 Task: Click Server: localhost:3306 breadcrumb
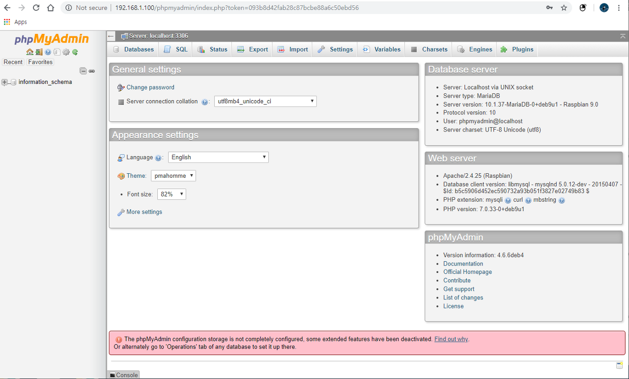pos(158,36)
